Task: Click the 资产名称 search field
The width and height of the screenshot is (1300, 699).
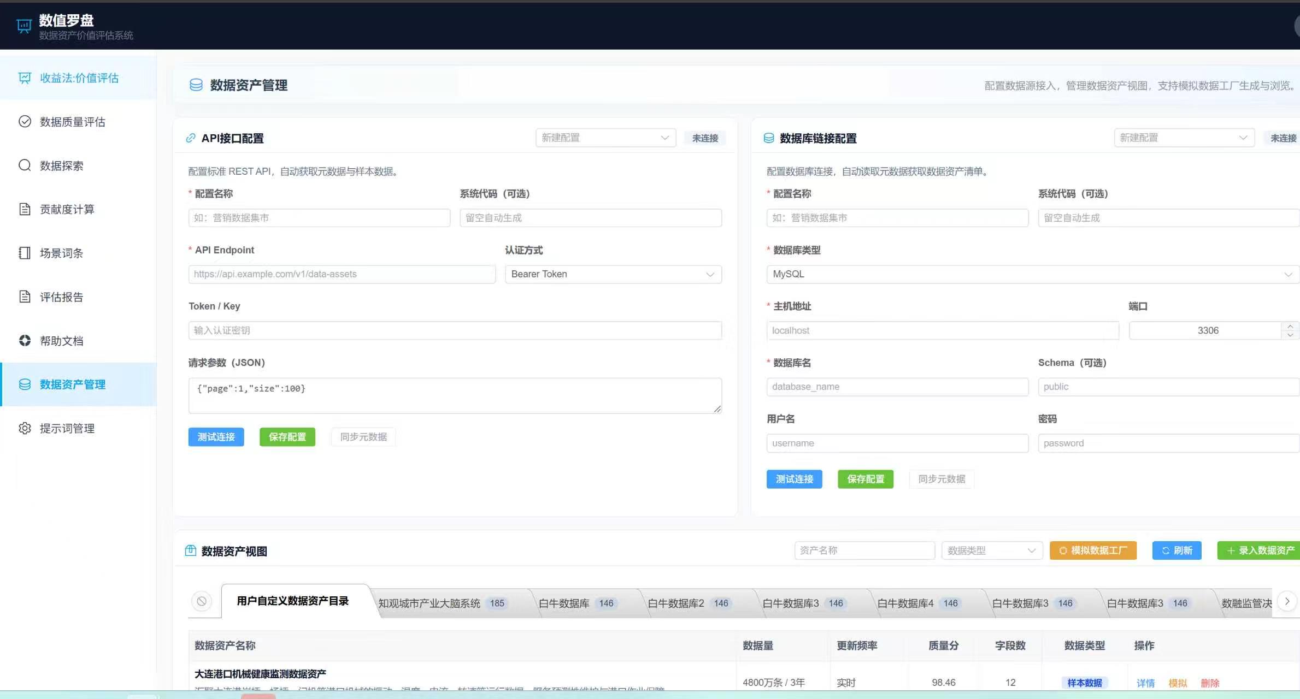Action: [x=864, y=550]
